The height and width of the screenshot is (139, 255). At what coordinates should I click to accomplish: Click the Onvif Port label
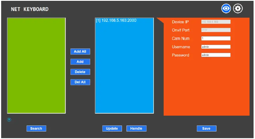(x=181, y=30)
